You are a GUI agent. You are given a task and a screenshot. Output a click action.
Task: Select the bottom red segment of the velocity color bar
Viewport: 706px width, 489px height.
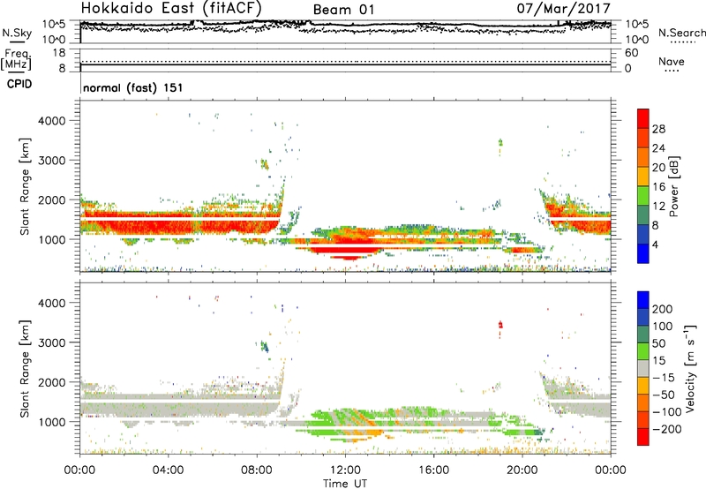[x=643, y=437]
